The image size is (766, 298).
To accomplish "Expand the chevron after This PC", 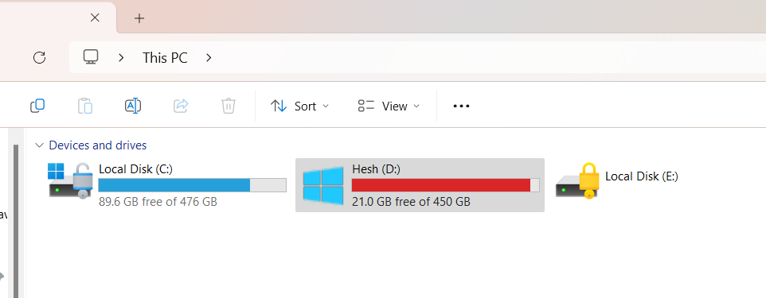I will [x=209, y=57].
